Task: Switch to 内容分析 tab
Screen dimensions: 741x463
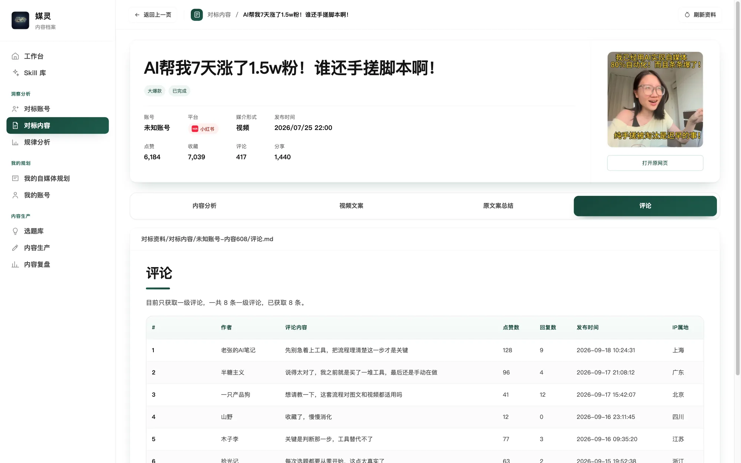Action: point(205,206)
